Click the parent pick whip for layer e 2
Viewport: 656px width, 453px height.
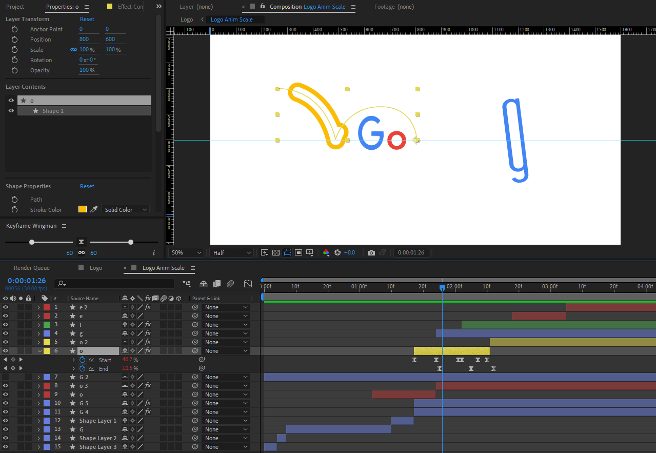tap(195, 307)
